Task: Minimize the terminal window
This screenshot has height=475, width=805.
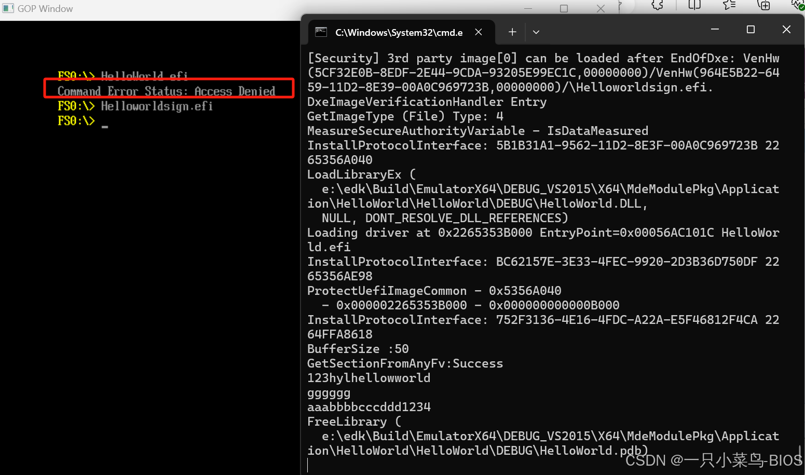Action: coord(715,30)
